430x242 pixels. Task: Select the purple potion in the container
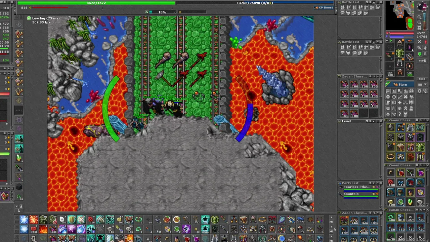420,173
